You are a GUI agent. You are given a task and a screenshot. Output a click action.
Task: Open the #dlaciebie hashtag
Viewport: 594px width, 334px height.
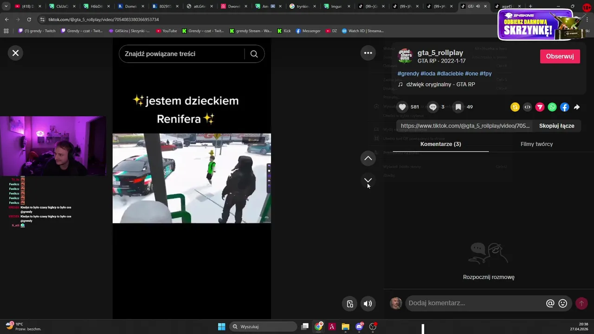click(450, 73)
